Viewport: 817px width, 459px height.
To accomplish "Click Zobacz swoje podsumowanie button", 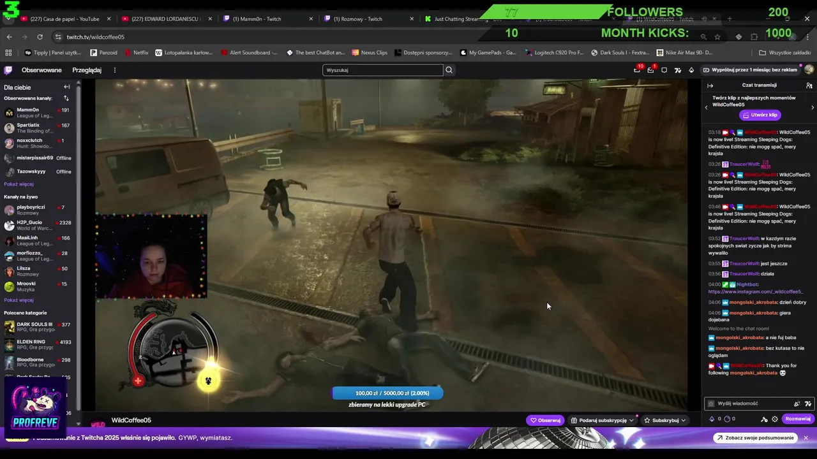I will [x=755, y=438].
